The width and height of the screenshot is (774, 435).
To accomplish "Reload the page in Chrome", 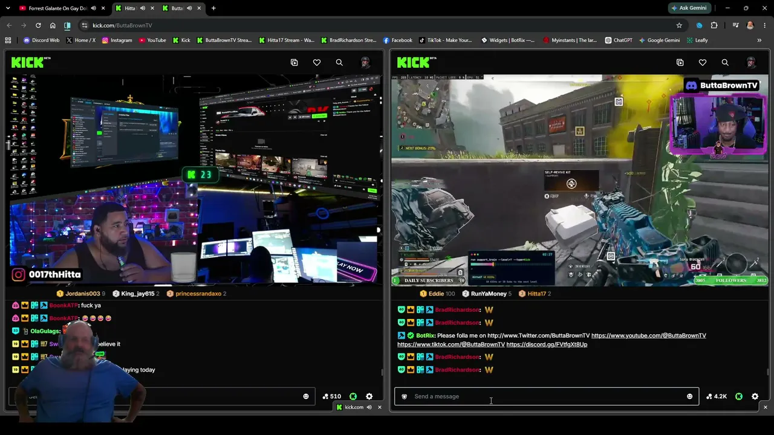I will coord(38,25).
